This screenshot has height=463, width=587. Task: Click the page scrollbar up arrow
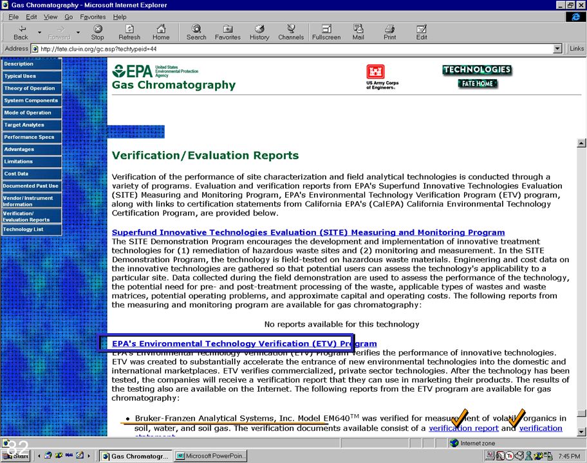coord(581,143)
